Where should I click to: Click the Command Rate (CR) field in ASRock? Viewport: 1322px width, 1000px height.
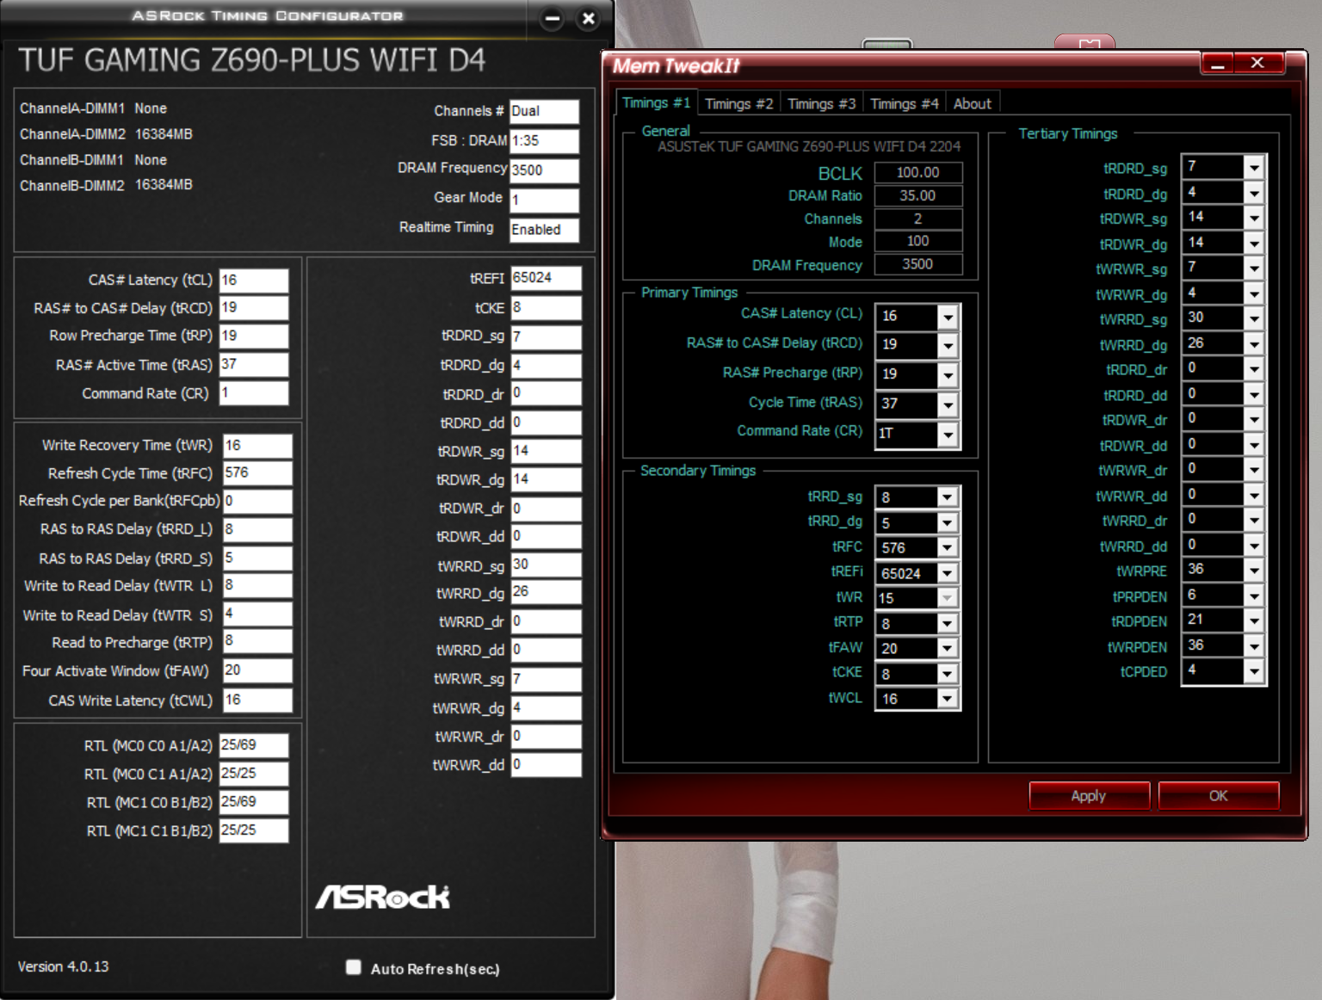(x=254, y=393)
